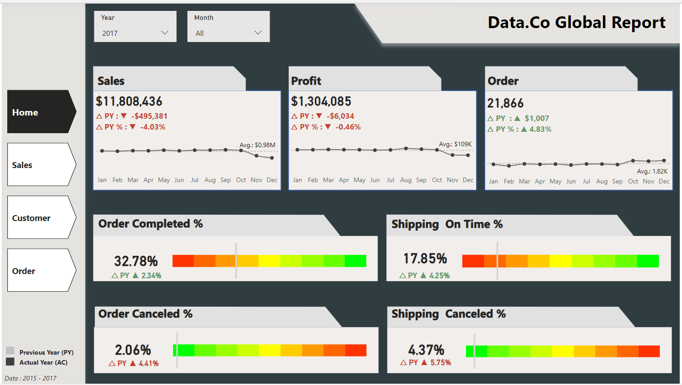This screenshot has height=385, width=682.
Task: Open the Customer navigation button
Action: (x=41, y=218)
